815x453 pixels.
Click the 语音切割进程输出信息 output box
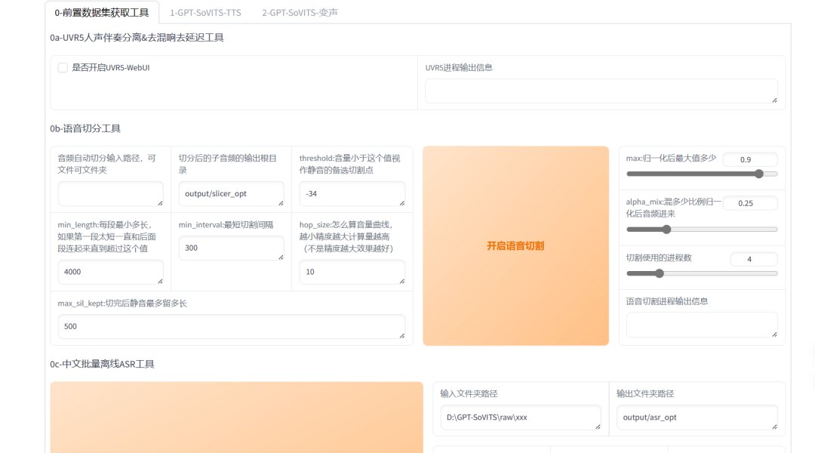click(702, 325)
